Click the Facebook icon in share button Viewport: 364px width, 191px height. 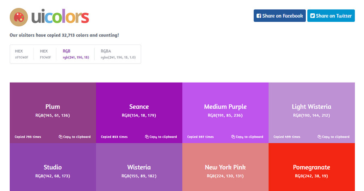(x=259, y=16)
